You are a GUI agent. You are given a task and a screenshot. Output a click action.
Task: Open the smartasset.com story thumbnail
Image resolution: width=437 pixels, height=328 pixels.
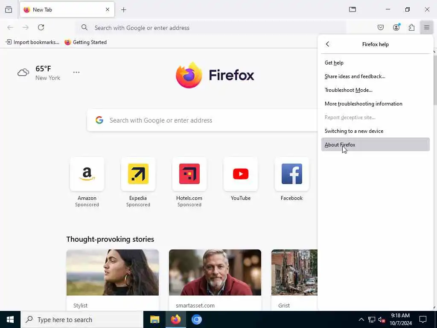click(215, 272)
